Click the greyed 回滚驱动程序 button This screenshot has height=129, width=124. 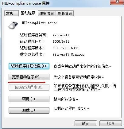point(29,87)
